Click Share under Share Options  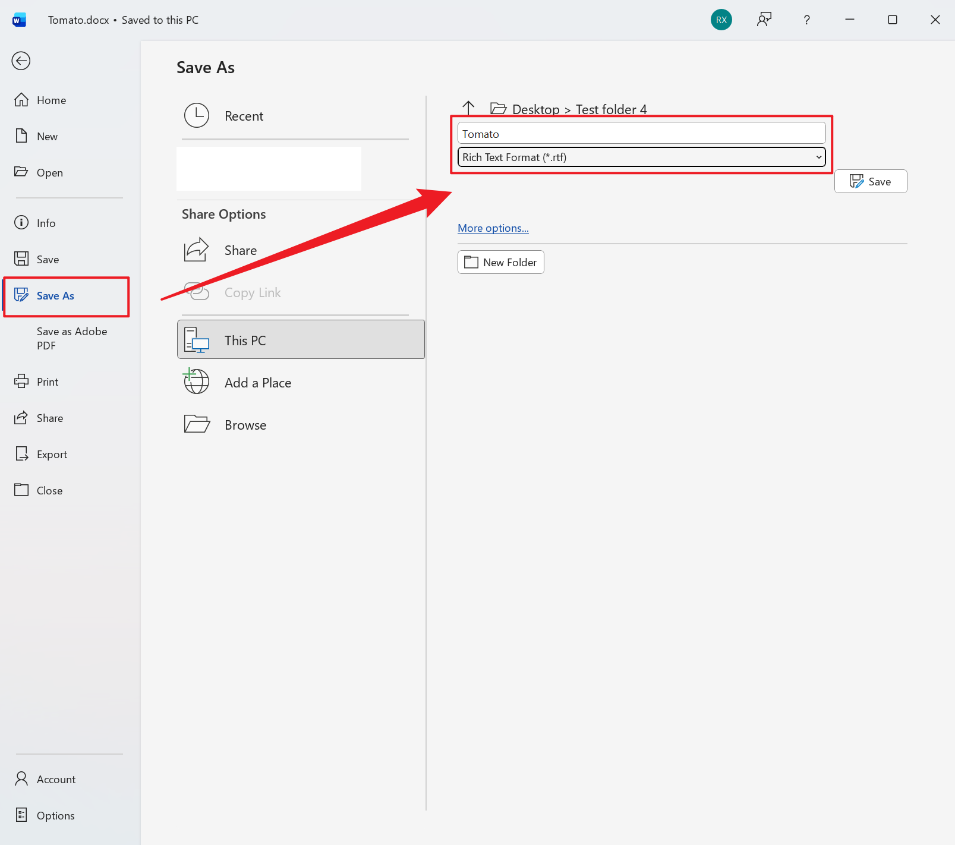tap(240, 250)
